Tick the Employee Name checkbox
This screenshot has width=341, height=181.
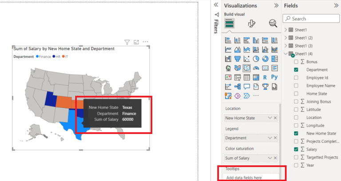click(296, 85)
